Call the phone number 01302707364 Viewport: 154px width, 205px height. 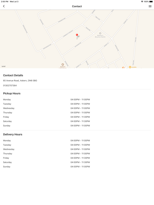[x=10, y=85]
